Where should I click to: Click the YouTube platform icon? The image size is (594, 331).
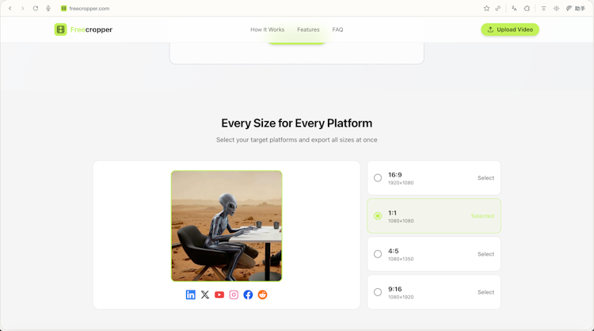tap(219, 295)
